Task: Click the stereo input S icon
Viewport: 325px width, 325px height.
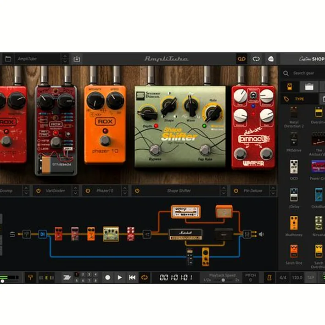Action: click(x=12, y=234)
